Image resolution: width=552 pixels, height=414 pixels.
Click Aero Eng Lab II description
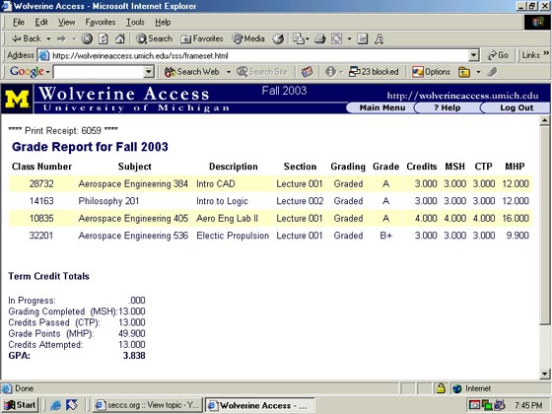click(227, 218)
